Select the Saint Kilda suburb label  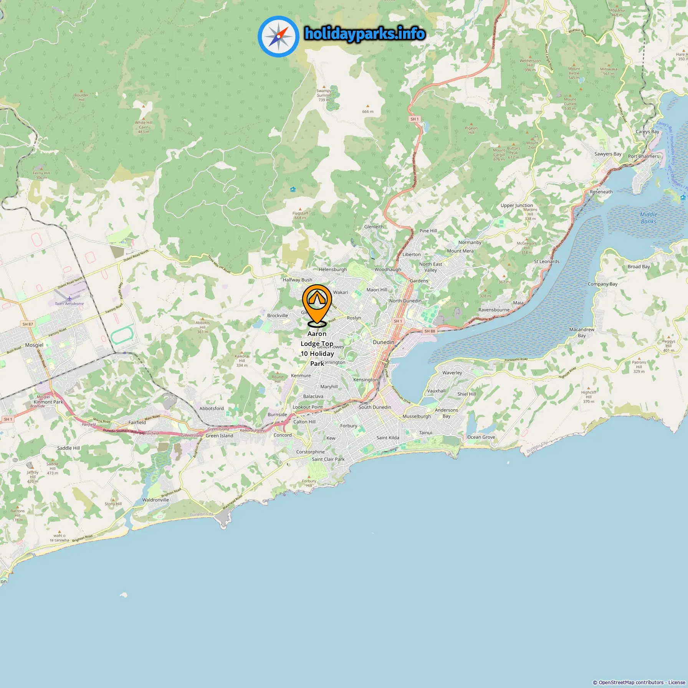pyautogui.click(x=388, y=438)
